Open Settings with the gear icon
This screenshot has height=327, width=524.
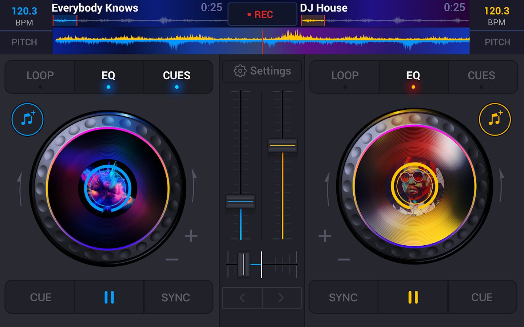pos(262,71)
